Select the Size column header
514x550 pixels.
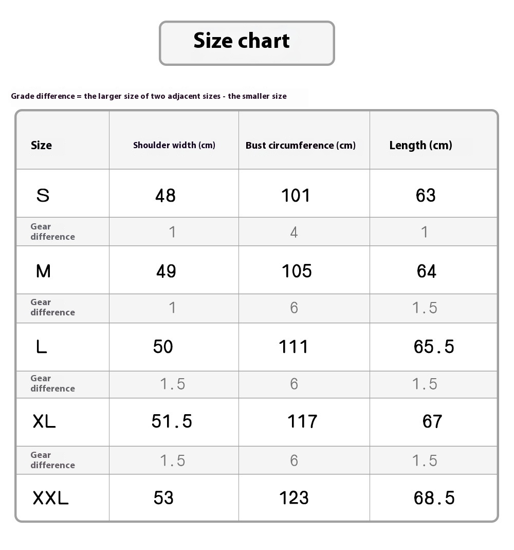pyautogui.click(x=41, y=145)
